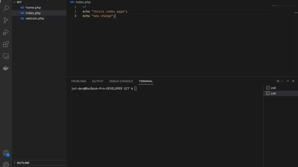Close the terminal panel
298x167 pixels.
pos(293,81)
